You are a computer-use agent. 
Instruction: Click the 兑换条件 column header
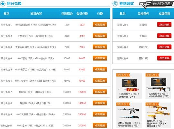pyautogui.click(x=143, y=14)
